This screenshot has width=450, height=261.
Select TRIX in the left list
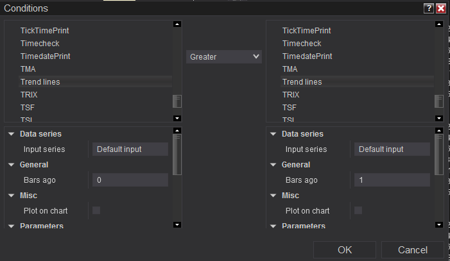coord(29,94)
